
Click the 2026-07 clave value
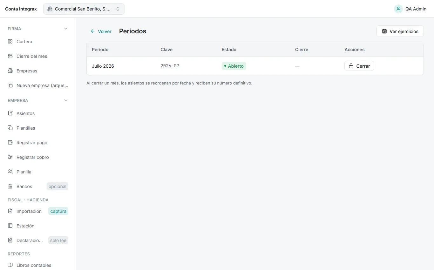click(x=170, y=66)
